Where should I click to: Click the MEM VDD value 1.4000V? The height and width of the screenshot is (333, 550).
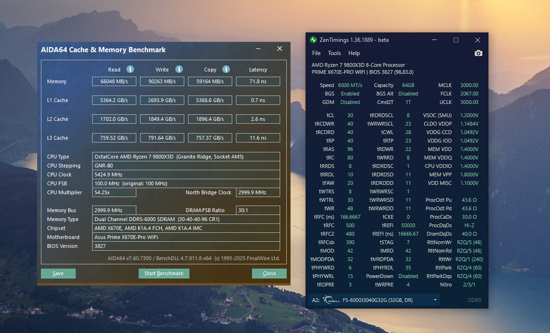tap(469, 149)
